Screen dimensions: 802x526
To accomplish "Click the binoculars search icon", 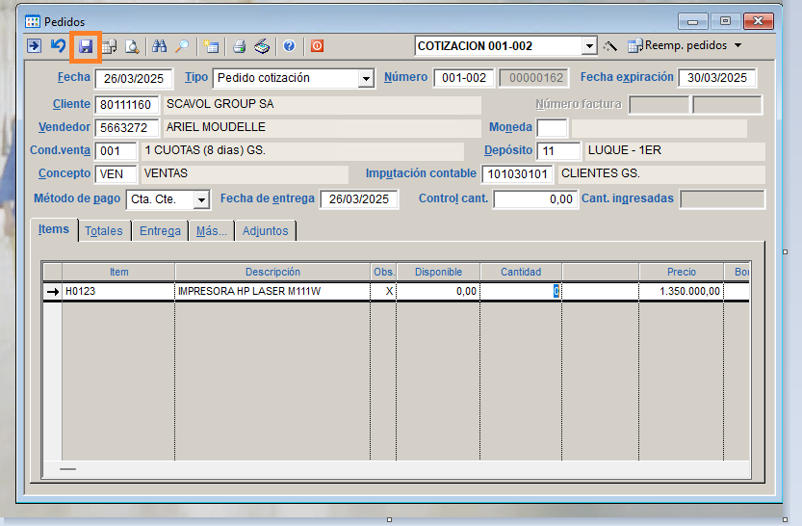I will click(x=160, y=46).
